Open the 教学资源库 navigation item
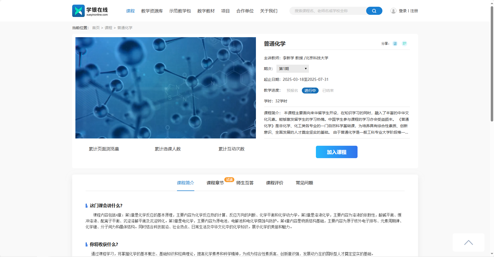The image size is (494, 257). (x=152, y=11)
